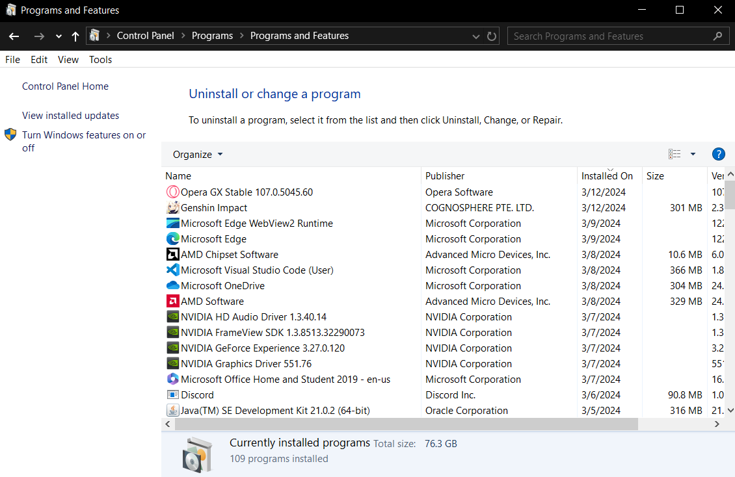Click the Programs and Features breadcrumb
This screenshot has width=735, height=477.
[x=300, y=36]
